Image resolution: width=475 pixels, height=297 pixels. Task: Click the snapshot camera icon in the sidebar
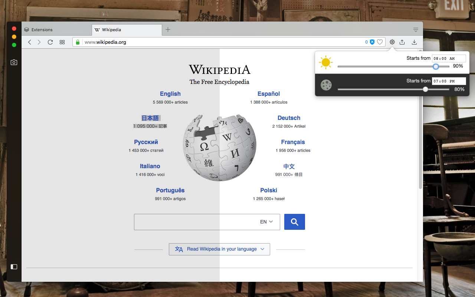pos(14,62)
